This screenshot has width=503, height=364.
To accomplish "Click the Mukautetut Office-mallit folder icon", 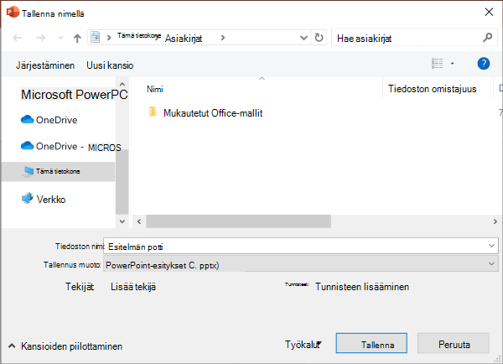I will (153, 112).
